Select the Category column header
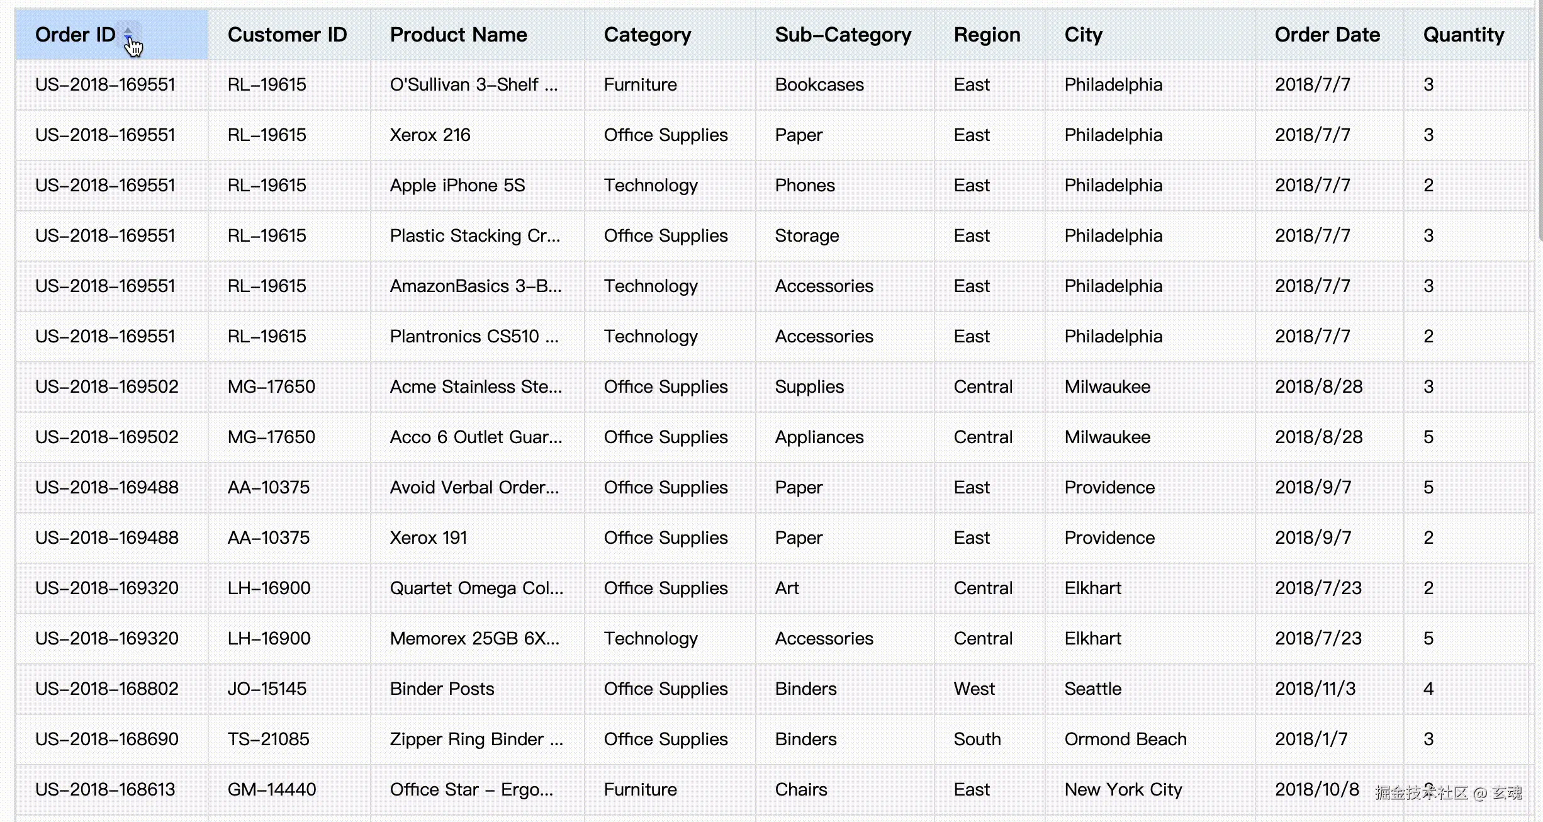Viewport: 1543px width, 822px height. coord(647,35)
